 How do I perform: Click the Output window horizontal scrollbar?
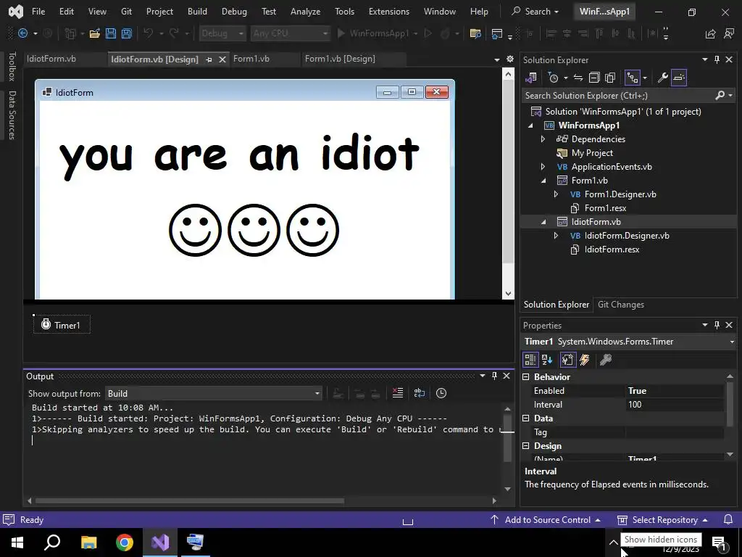tap(189, 500)
